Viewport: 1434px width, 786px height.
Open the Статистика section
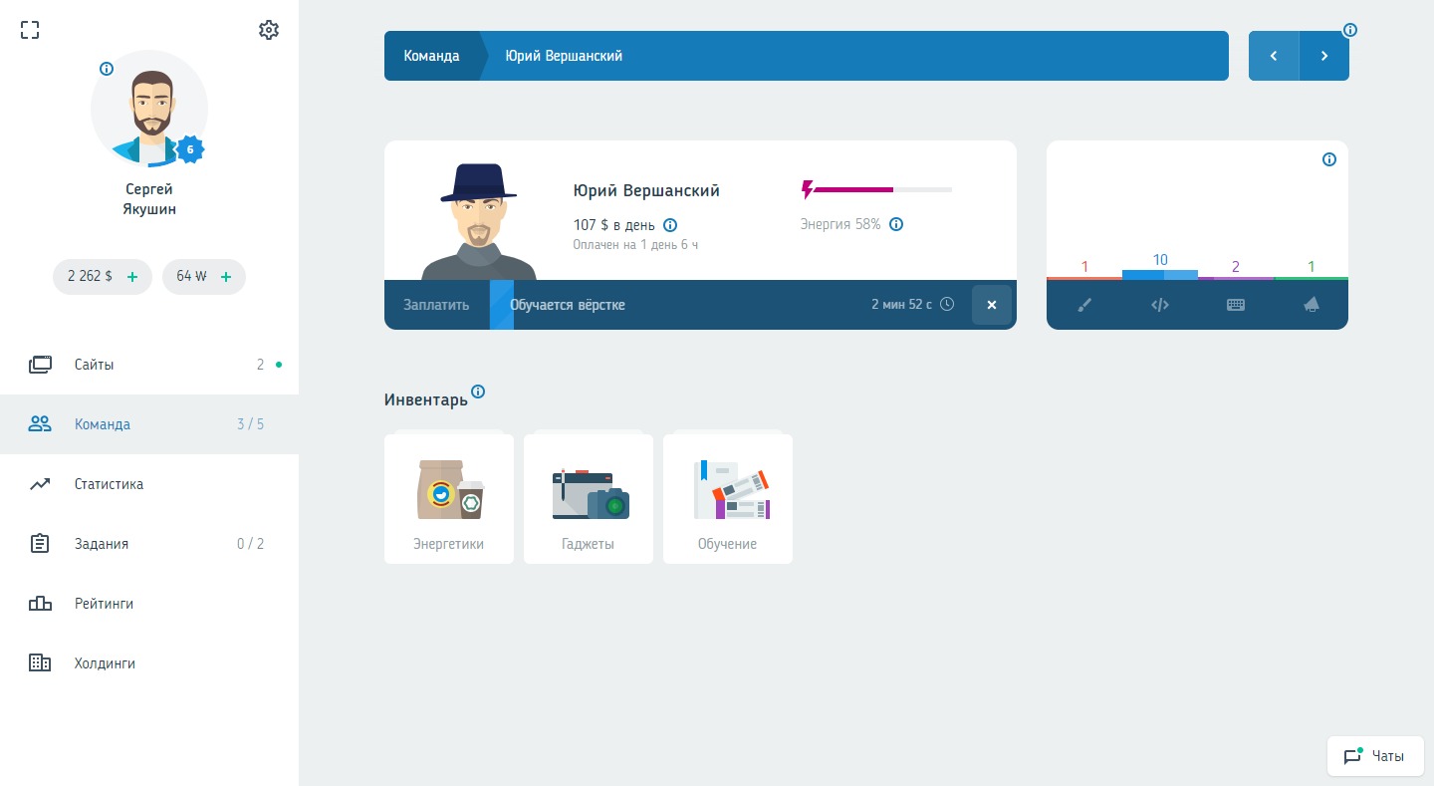[x=109, y=484]
